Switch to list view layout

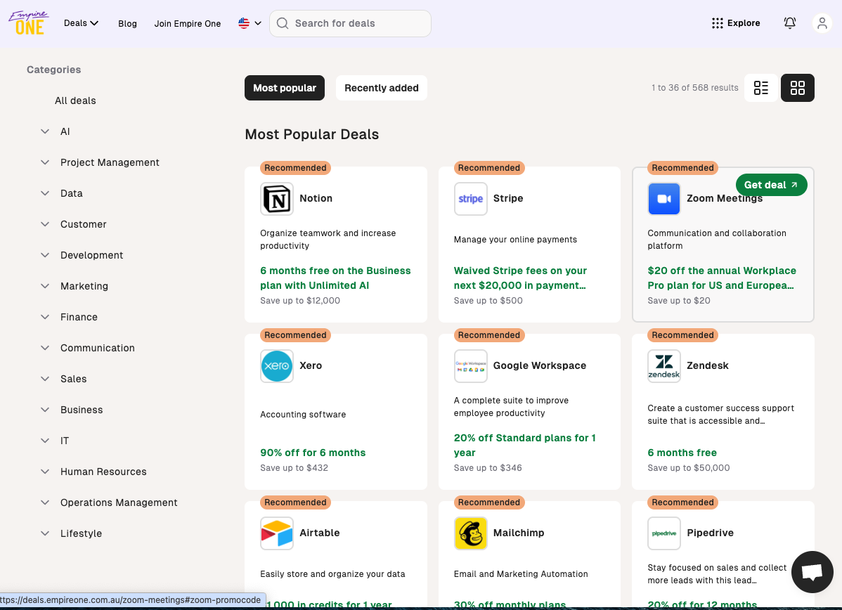tap(760, 88)
